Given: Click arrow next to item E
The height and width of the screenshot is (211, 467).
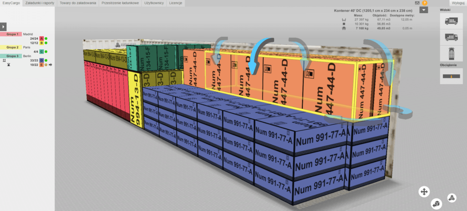Looking at the screenshot, I should [x=50, y=65].
